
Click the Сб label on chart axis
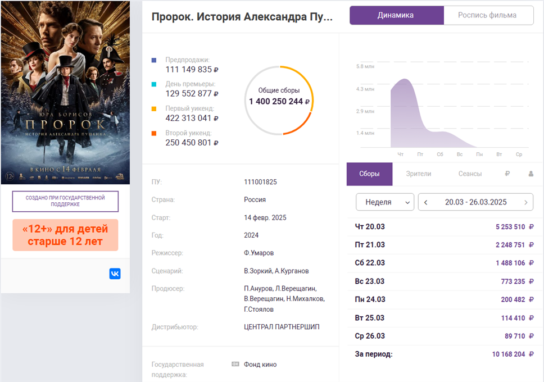pos(440,154)
